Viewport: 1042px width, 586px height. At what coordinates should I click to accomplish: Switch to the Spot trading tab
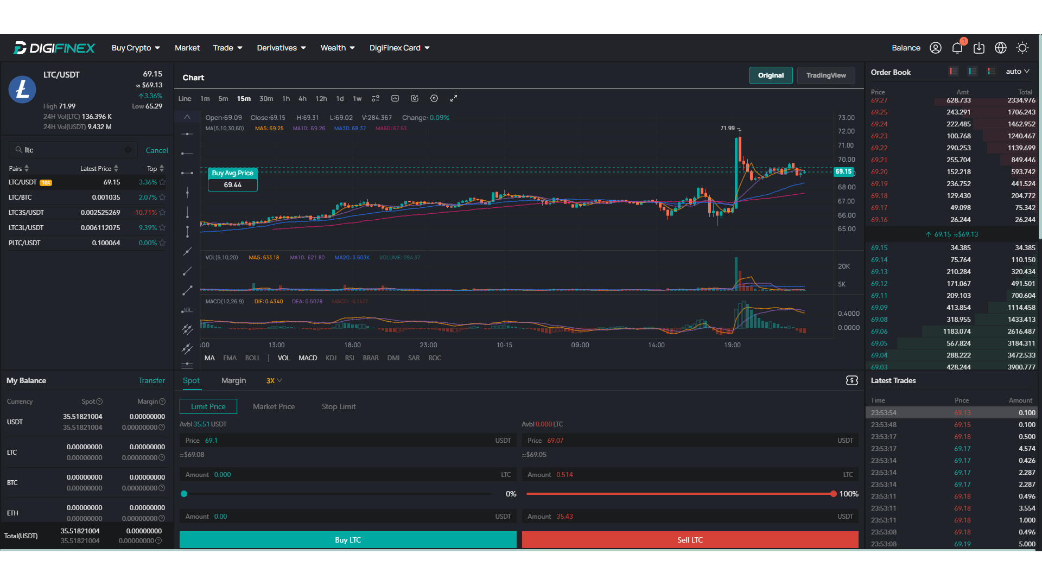pyautogui.click(x=191, y=381)
